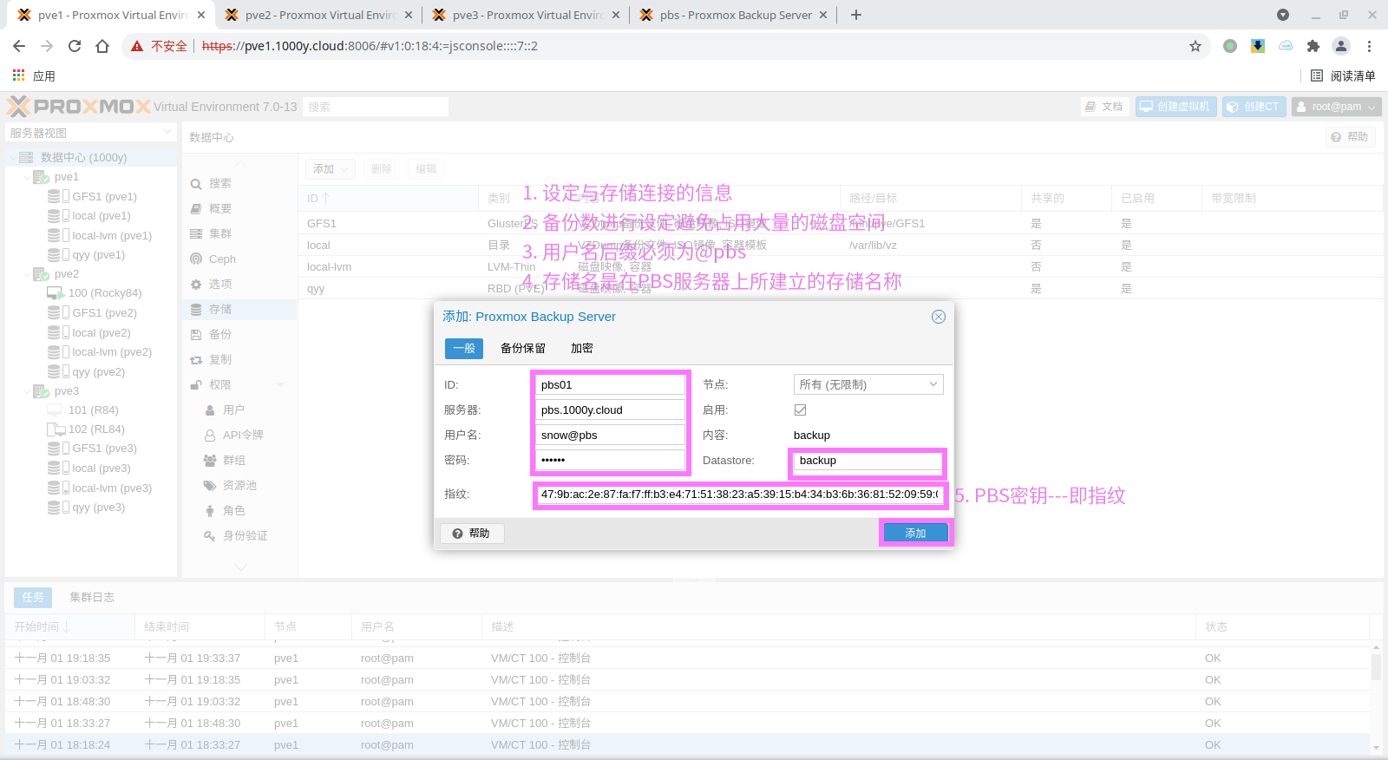Switch to the Encryption (加密) tab
Viewport: 1388px width, 760px height.
tap(581, 348)
